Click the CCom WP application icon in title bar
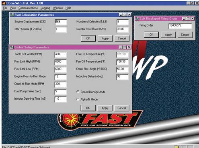Image resolution: width=199 pixels, height=148 pixels. pos(4,3)
